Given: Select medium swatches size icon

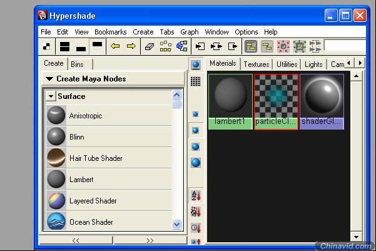Looking at the screenshot, I should click(195, 131).
